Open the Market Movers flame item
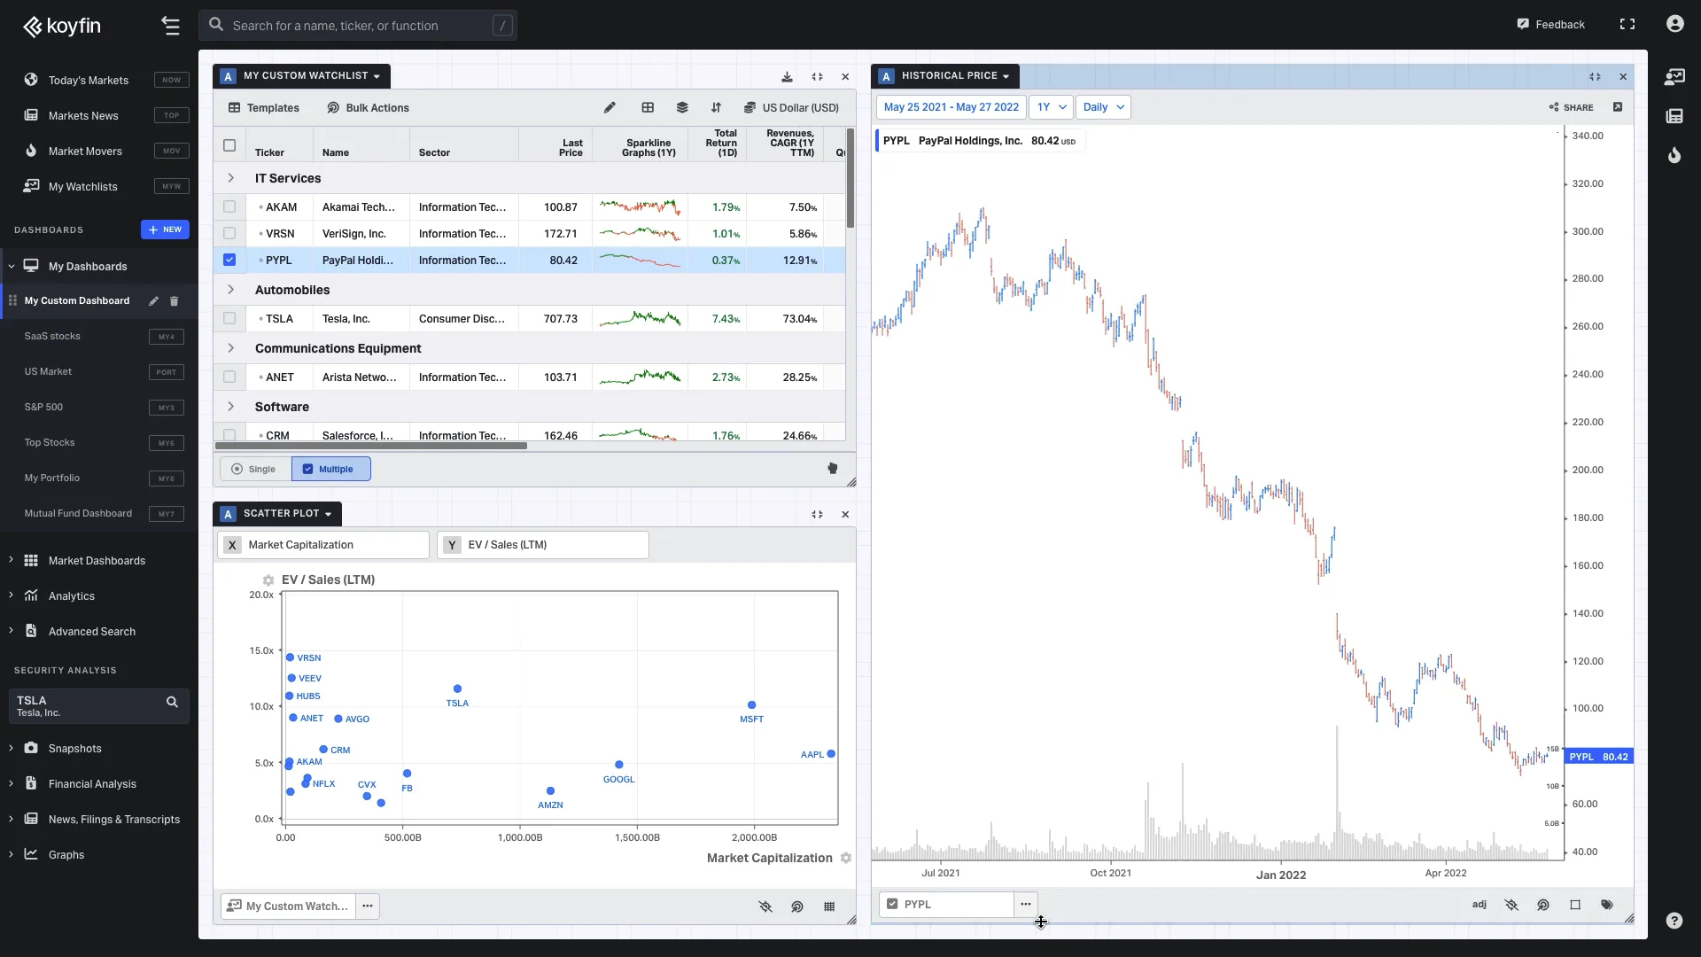Viewport: 1701px width, 957px height. 85,152
